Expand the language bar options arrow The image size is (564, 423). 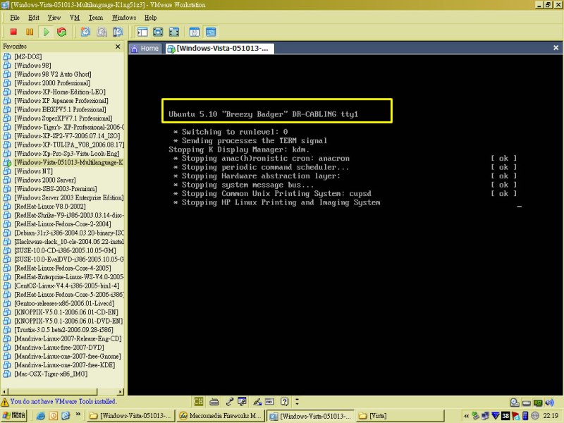coord(297,401)
